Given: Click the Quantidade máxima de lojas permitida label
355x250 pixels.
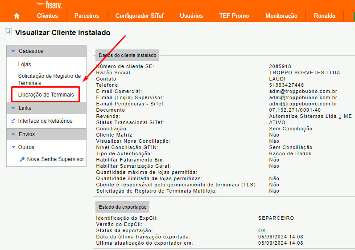Looking at the screenshot, I should click(147, 172).
